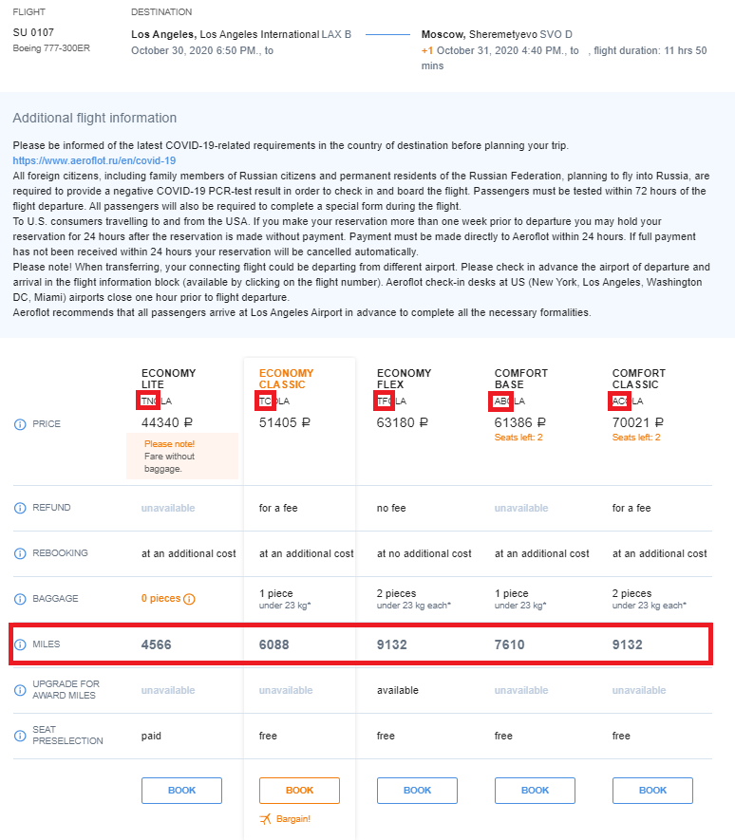Book the Economy Lite fare
The height and width of the screenshot is (840, 735).
coord(181,791)
